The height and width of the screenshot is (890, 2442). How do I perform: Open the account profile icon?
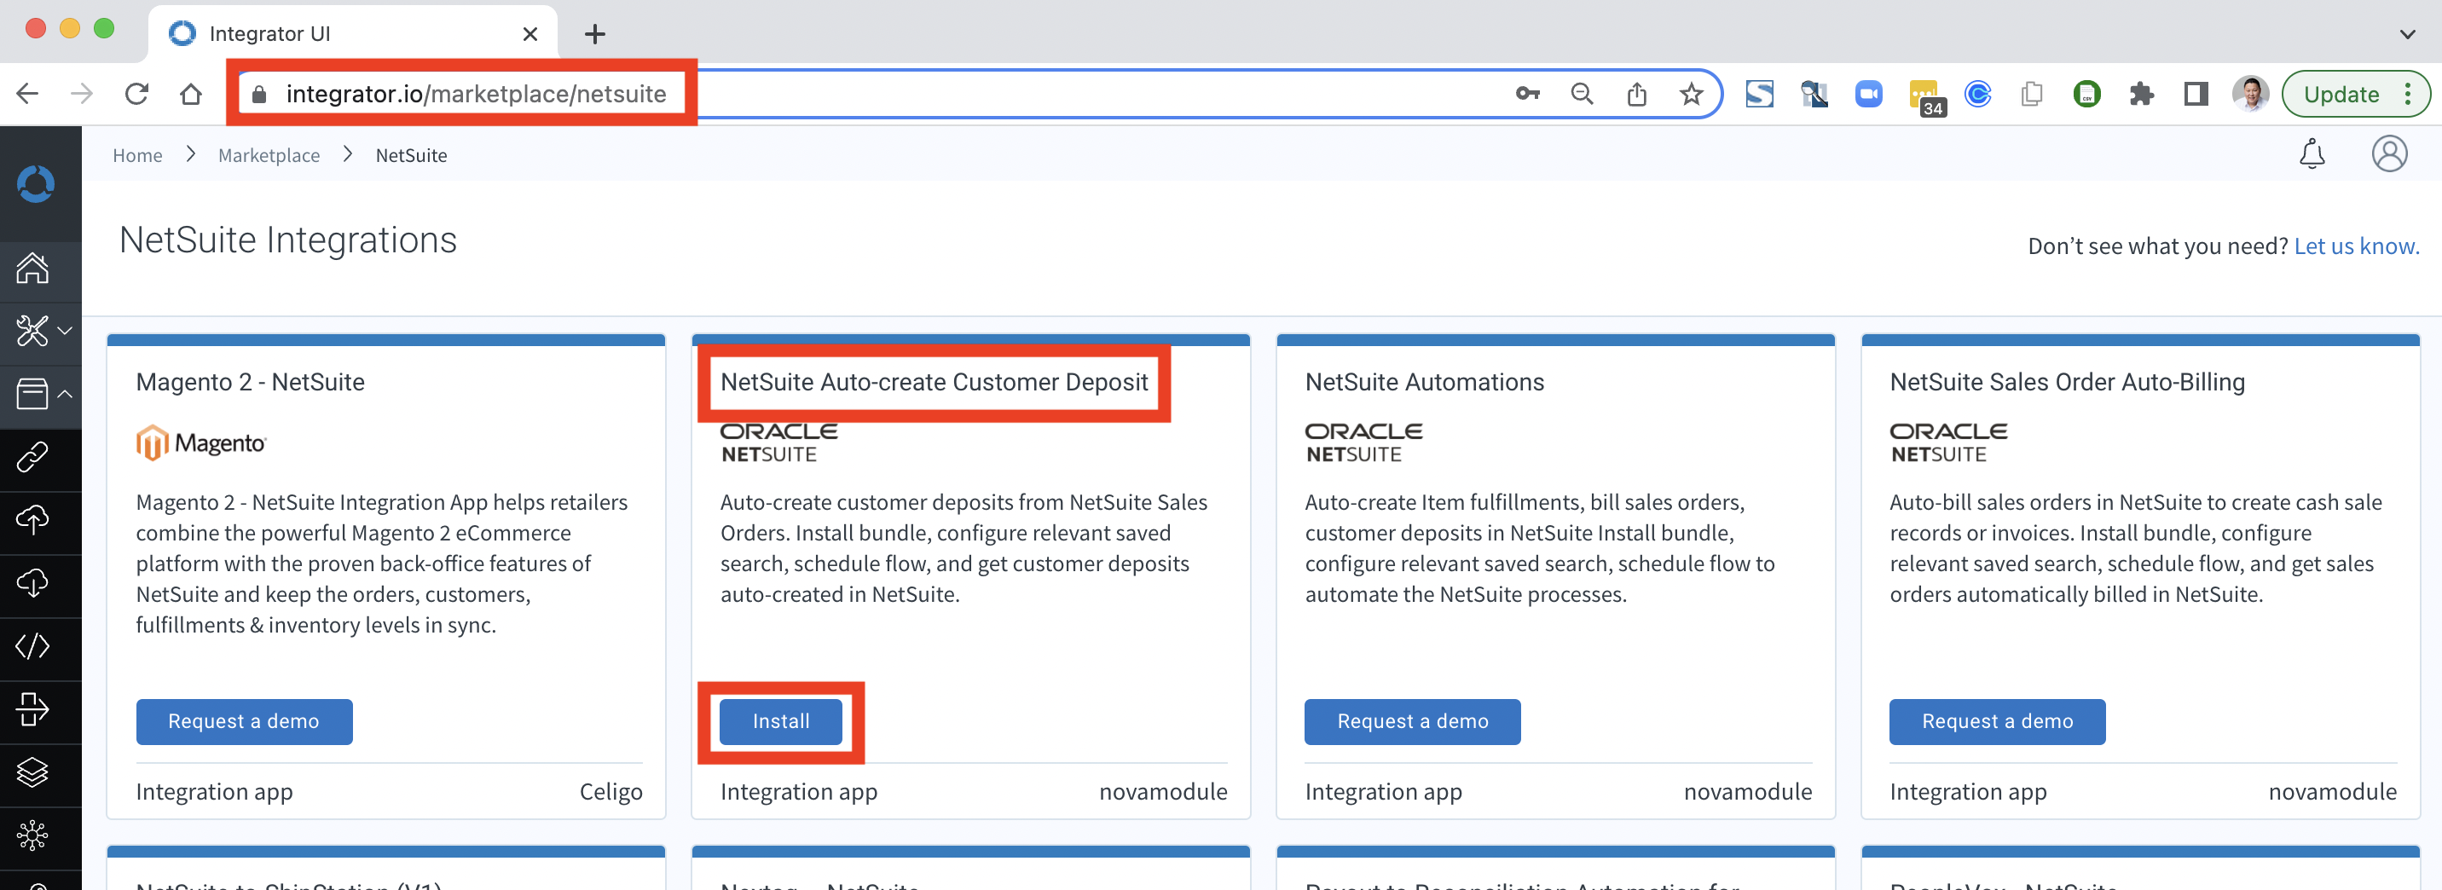tap(2389, 153)
